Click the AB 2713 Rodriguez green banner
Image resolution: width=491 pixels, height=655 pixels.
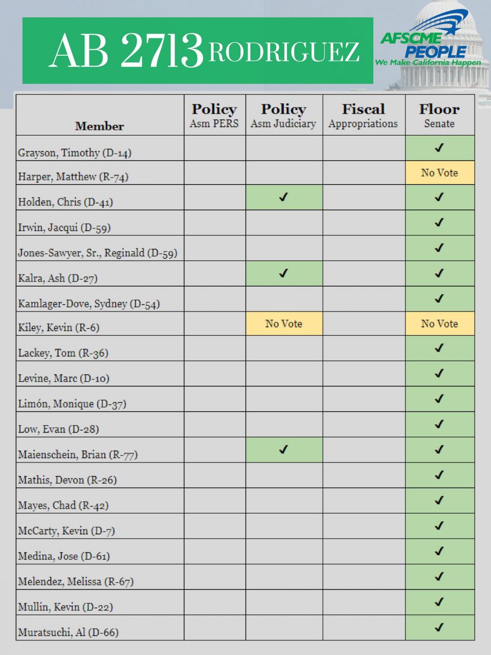coord(198,50)
